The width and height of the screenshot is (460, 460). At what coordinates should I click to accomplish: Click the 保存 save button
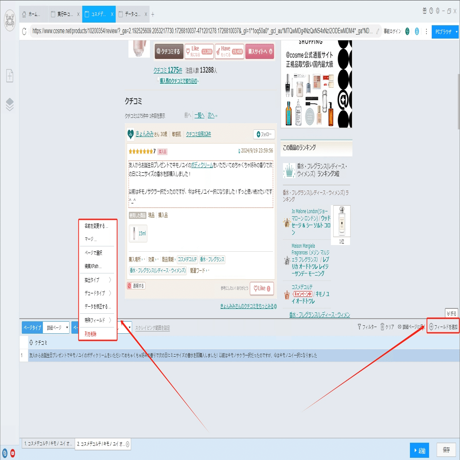[446, 450]
